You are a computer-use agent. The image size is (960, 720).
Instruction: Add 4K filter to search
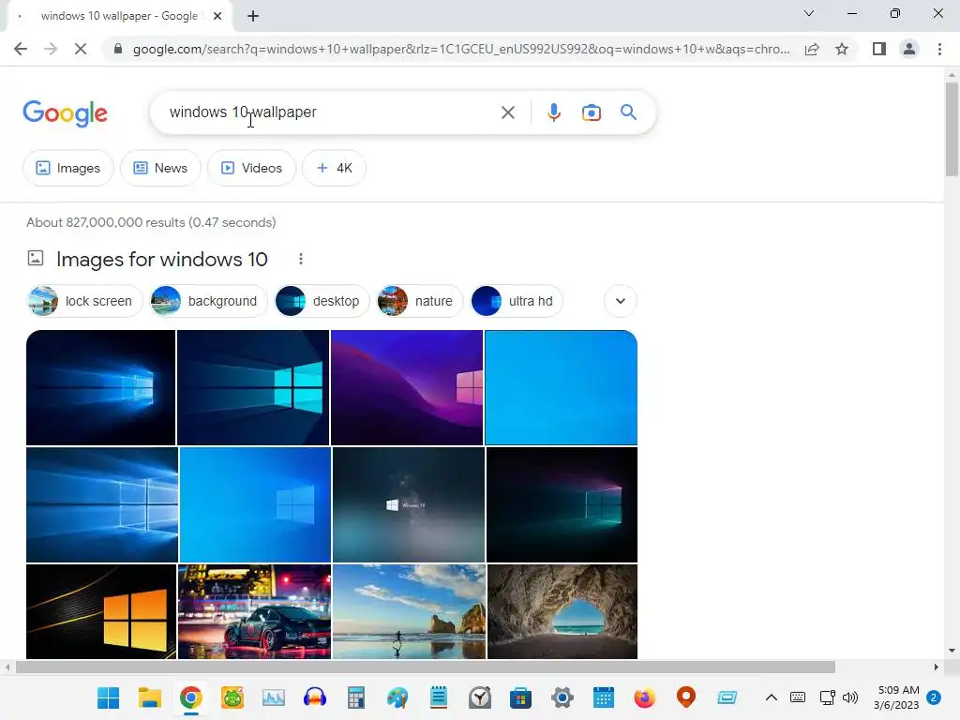click(x=335, y=168)
